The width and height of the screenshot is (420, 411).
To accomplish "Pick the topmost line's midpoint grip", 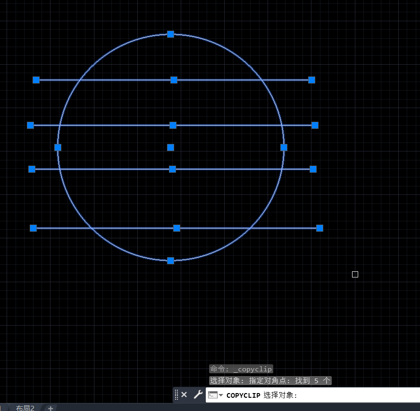I will pyautogui.click(x=174, y=80).
